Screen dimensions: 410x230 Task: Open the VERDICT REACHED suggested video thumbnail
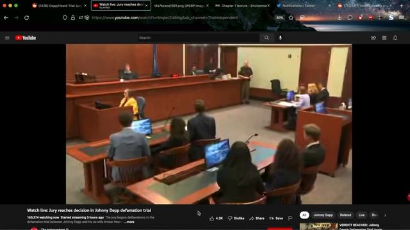point(318,226)
